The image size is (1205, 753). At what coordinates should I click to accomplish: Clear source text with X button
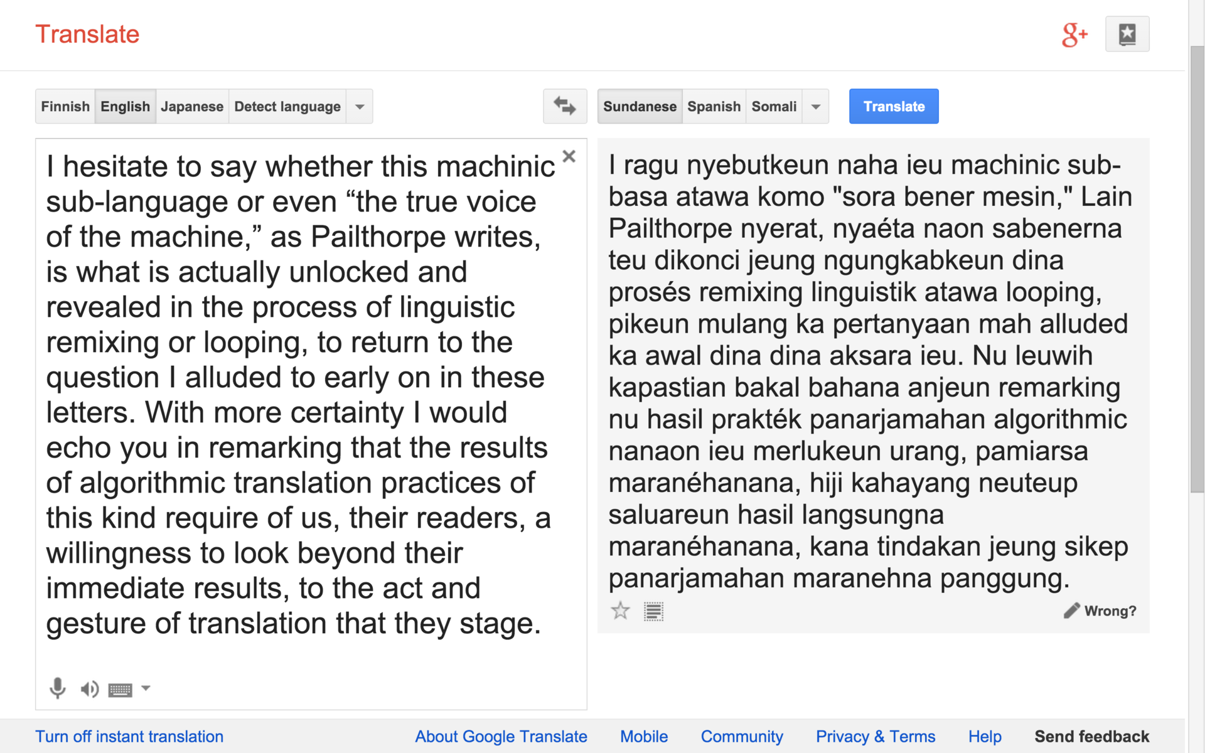pyautogui.click(x=569, y=156)
